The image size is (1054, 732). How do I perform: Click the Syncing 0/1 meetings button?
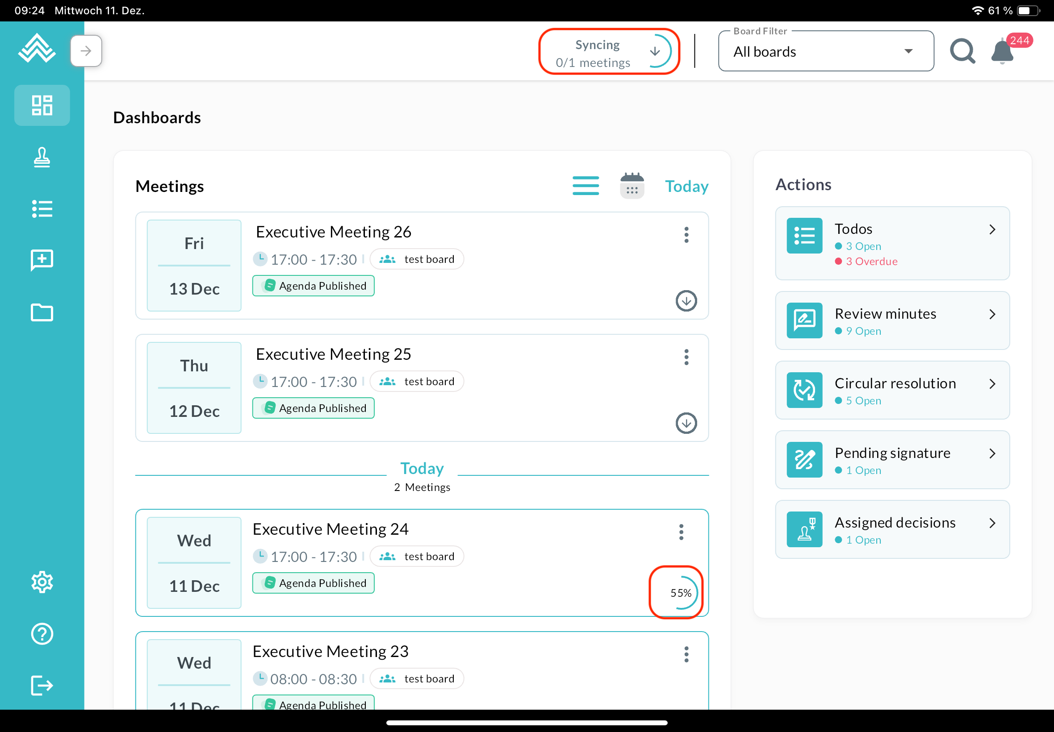608,52
